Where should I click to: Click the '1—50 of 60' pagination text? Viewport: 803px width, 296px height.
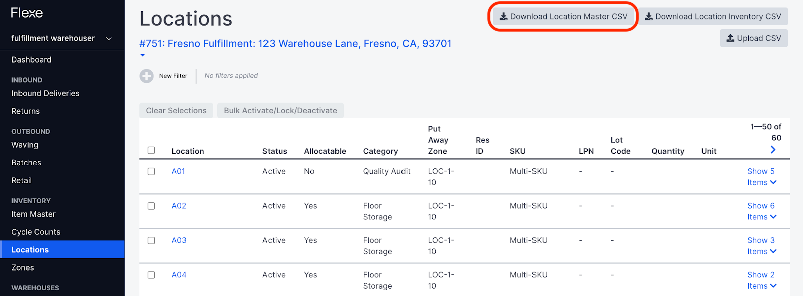(766, 132)
